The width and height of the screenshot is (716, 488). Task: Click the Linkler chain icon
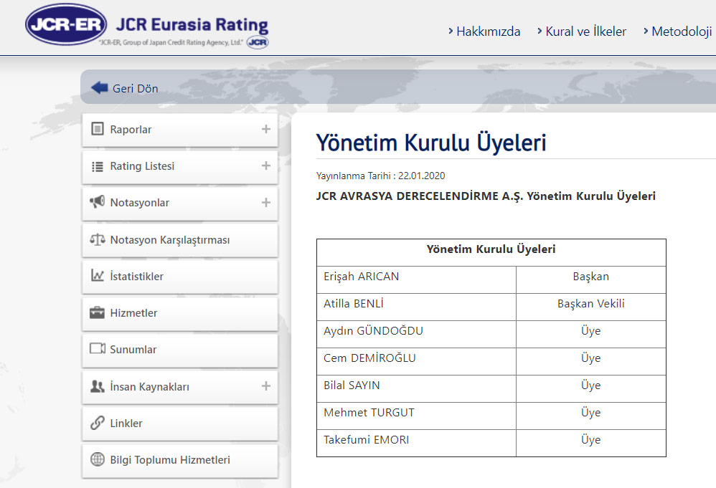tap(98, 424)
